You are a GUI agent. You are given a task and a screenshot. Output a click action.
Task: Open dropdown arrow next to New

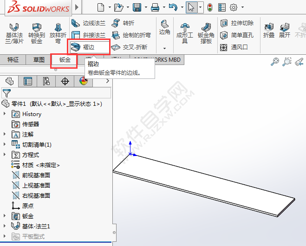point(110,7)
